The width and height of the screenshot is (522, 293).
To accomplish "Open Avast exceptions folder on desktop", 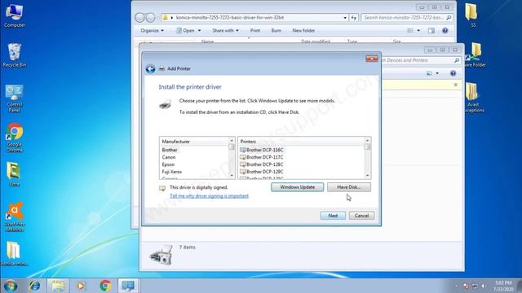I will point(474,98).
